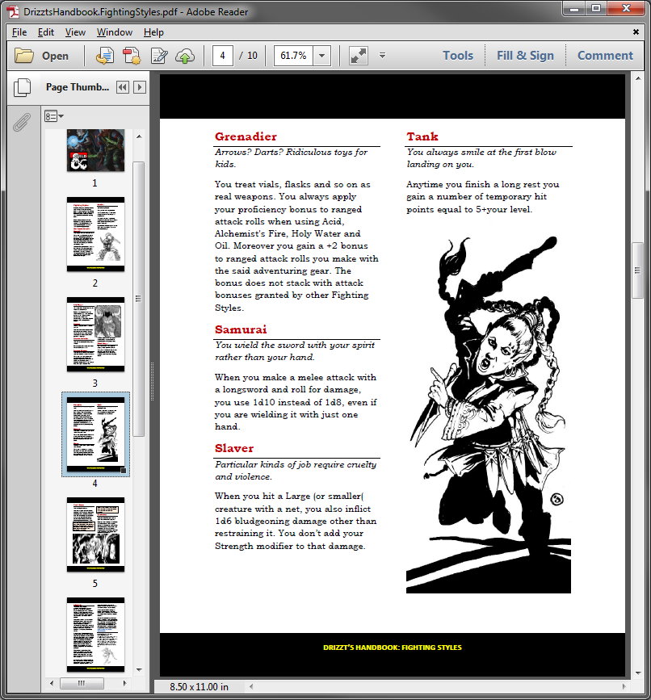
Task: Click the navigation pane splitter handle
Action: 153,381
